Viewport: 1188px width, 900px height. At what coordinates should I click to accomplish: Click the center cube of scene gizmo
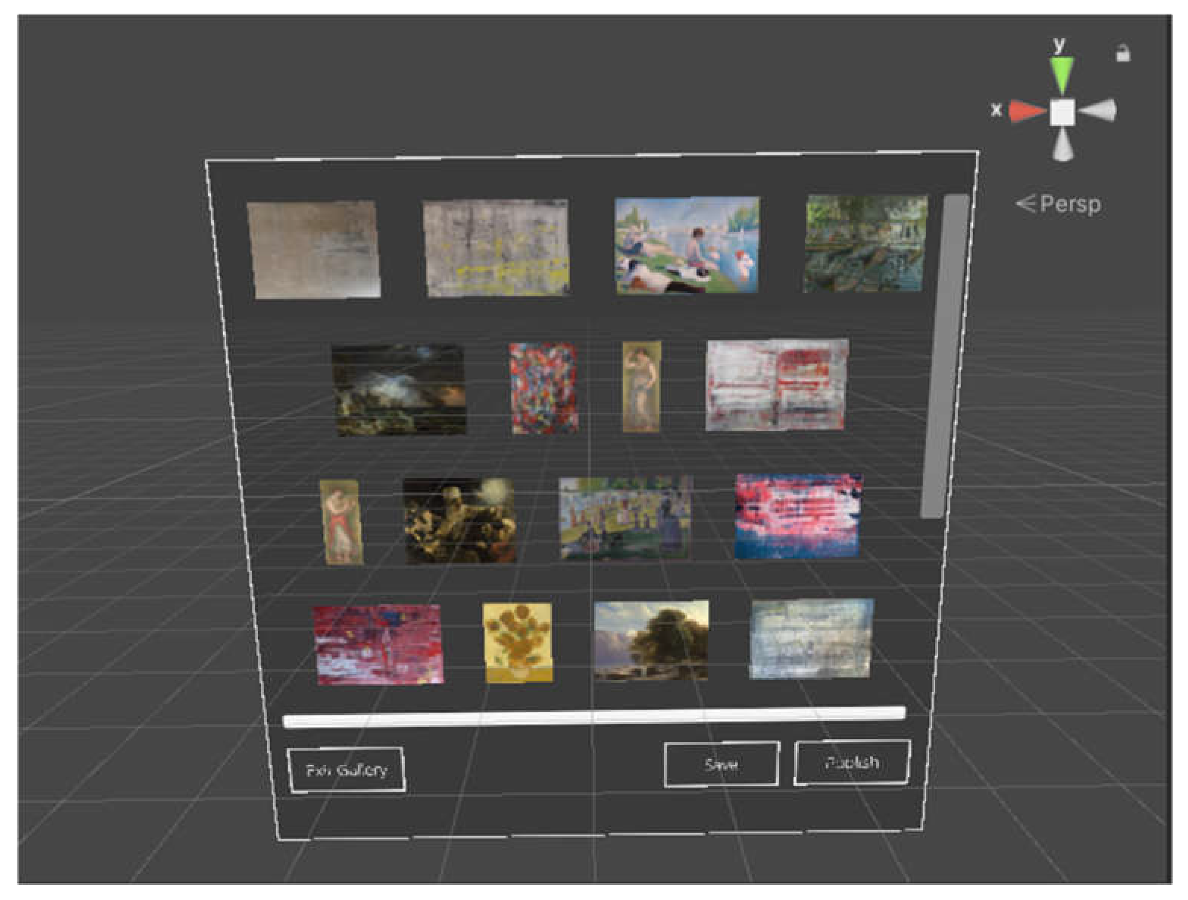pos(1062,112)
